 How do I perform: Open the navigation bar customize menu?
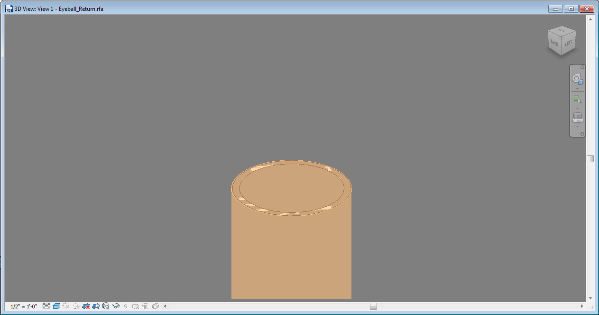pyautogui.click(x=582, y=134)
